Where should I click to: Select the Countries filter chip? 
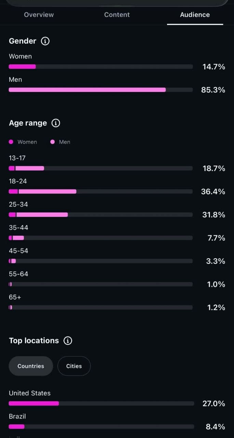coord(31,366)
